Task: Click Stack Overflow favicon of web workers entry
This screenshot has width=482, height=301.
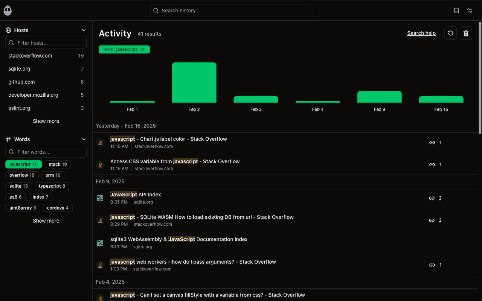Action: 100,265
